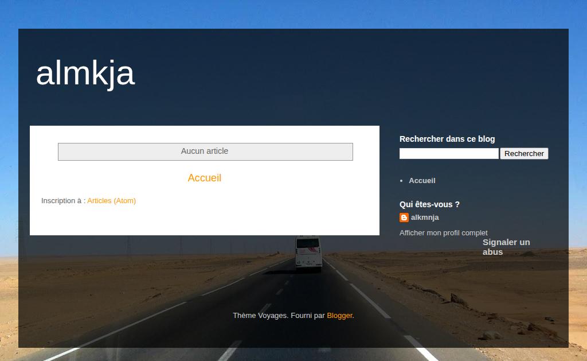The width and height of the screenshot is (587, 361).
Task: Click the Signaler un abus link
Action: point(506,247)
